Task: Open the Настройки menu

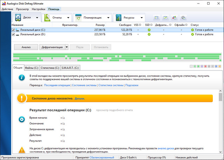Action: (x=38, y=9)
